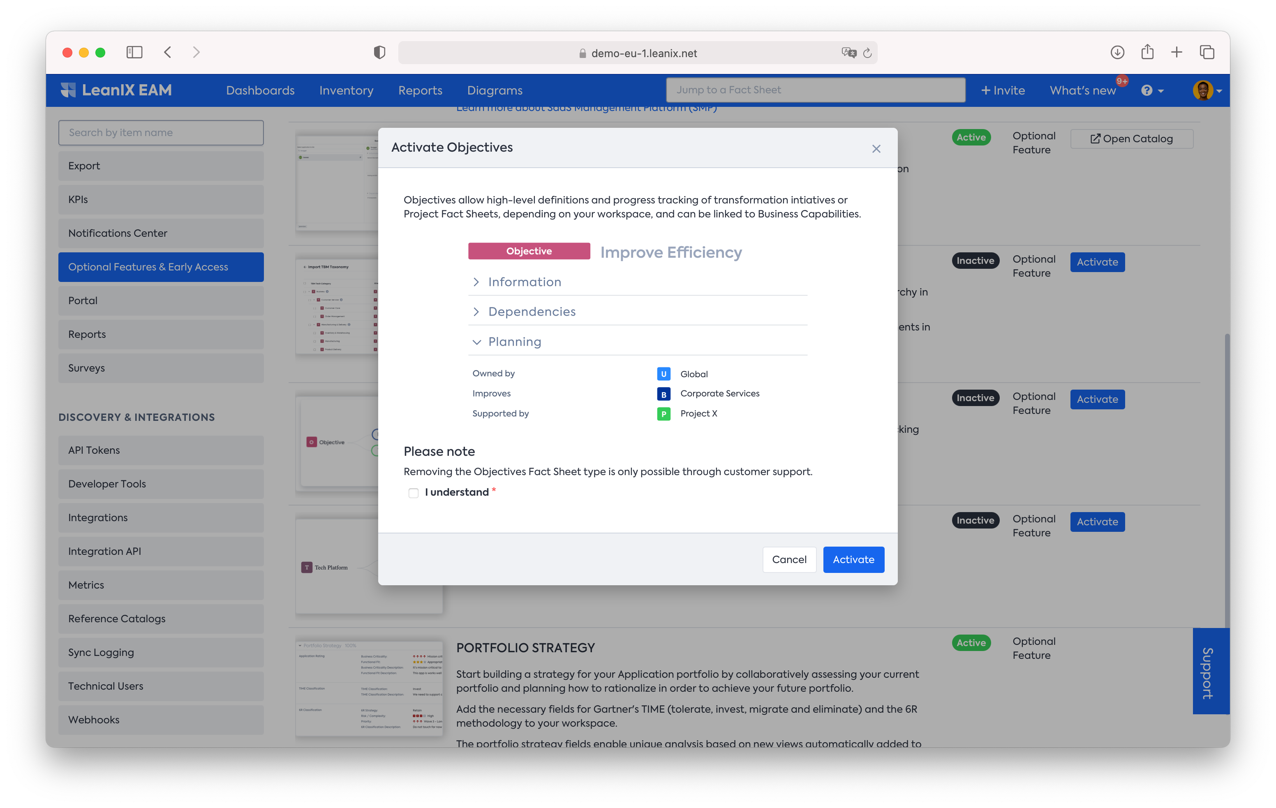Click the Global user group icon

(663, 374)
